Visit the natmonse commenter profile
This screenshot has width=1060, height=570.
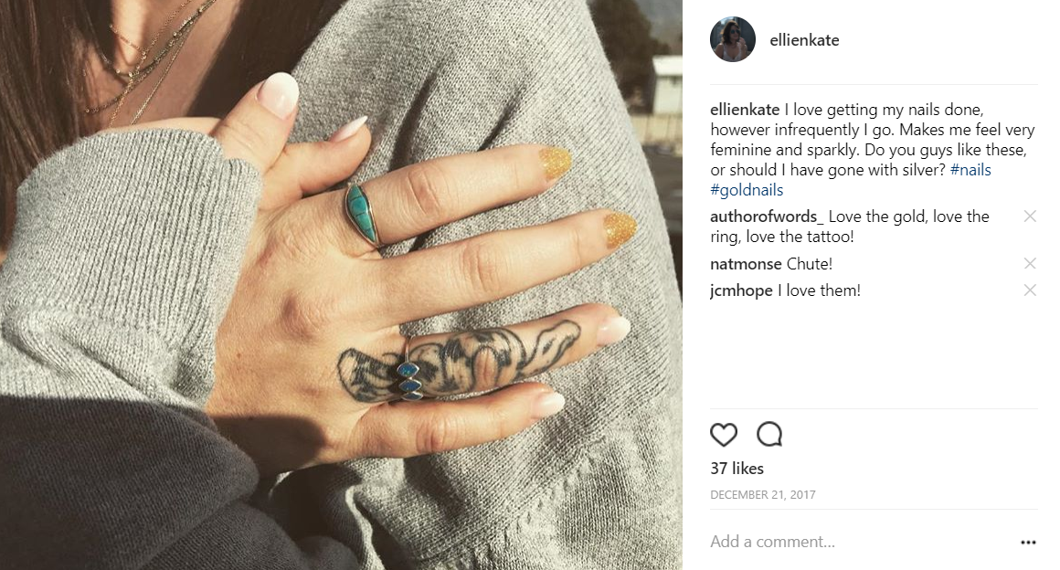click(747, 264)
